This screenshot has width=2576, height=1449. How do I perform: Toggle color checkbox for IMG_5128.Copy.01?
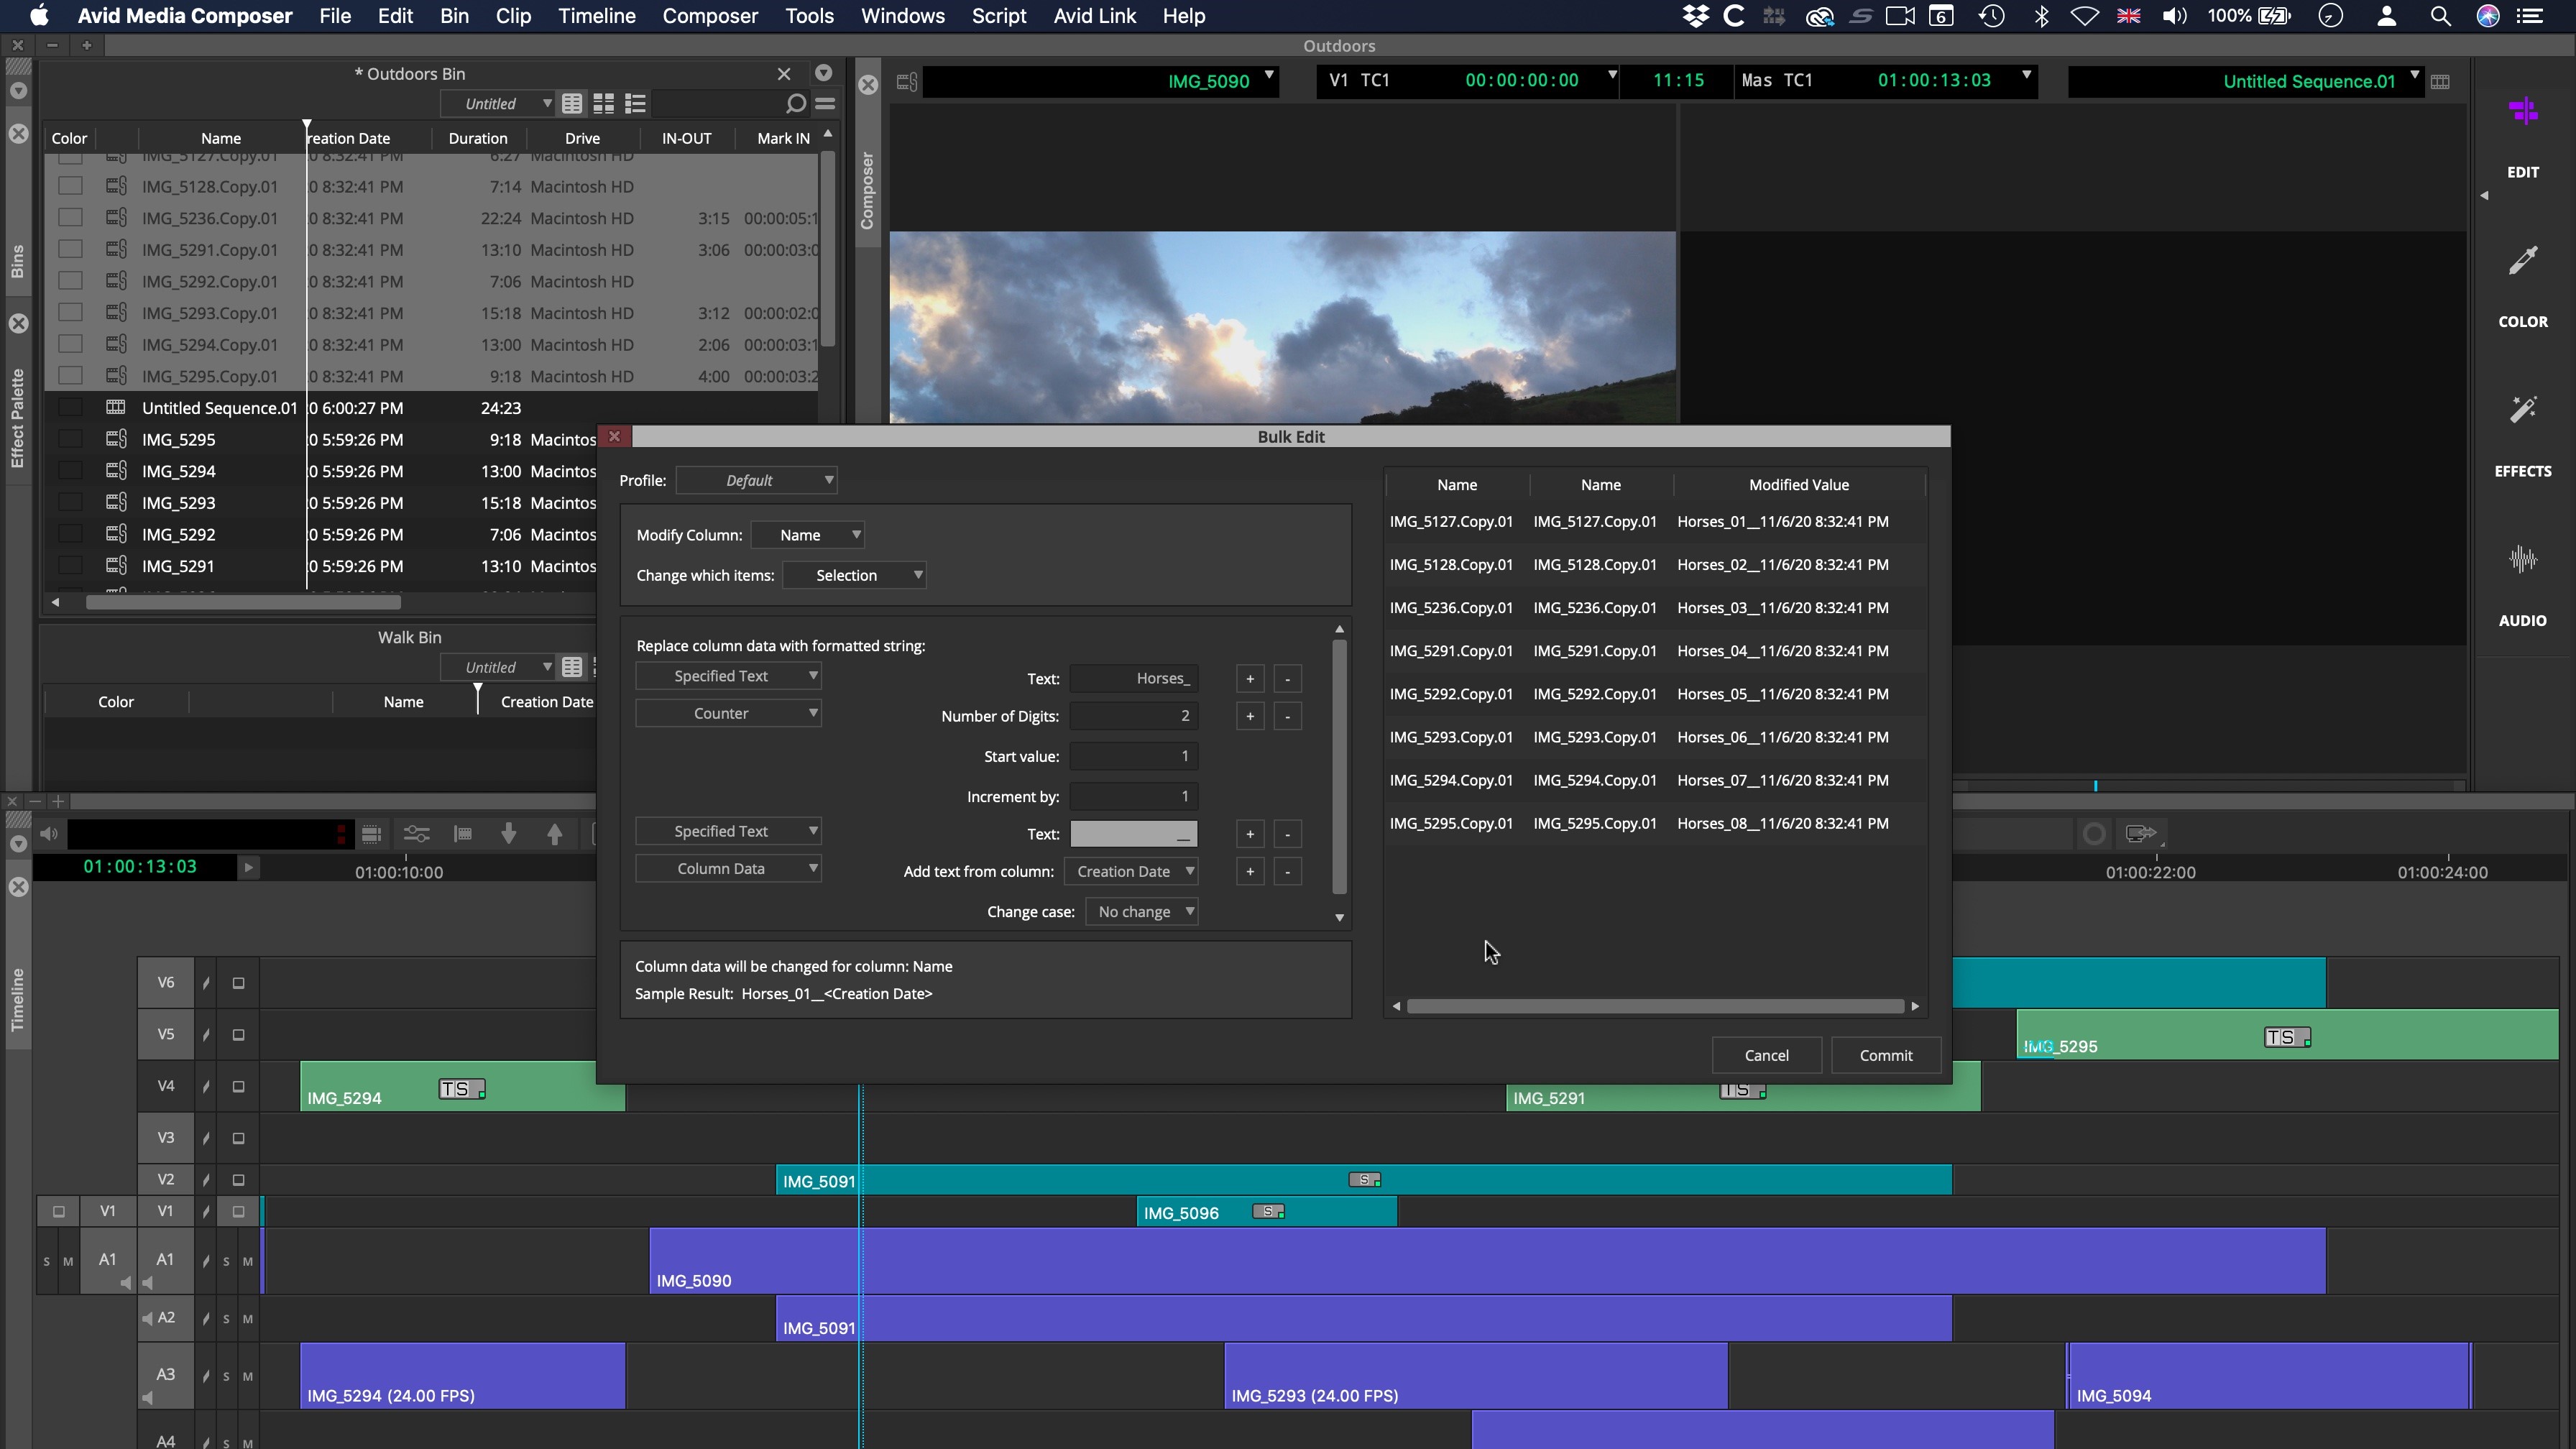[70, 186]
